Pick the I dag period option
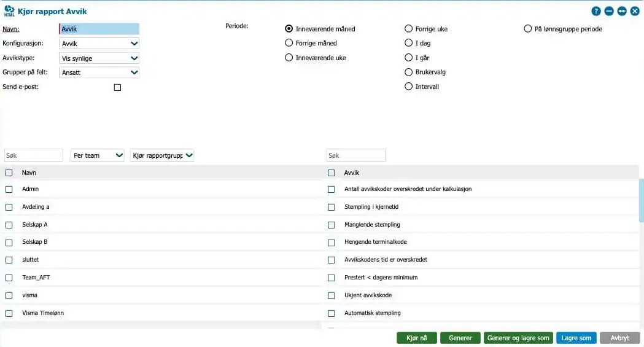This screenshot has height=347, width=644. [x=408, y=43]
